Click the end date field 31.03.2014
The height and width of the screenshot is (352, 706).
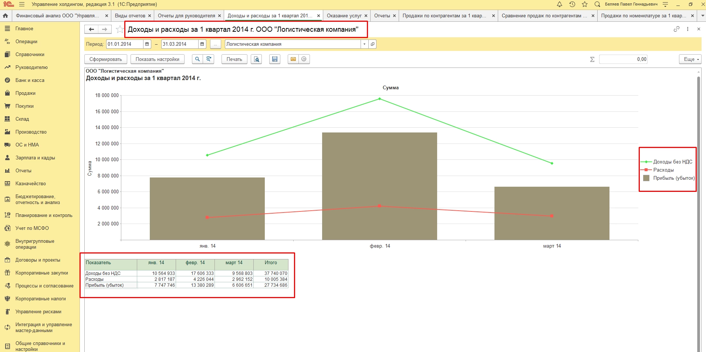180,44
